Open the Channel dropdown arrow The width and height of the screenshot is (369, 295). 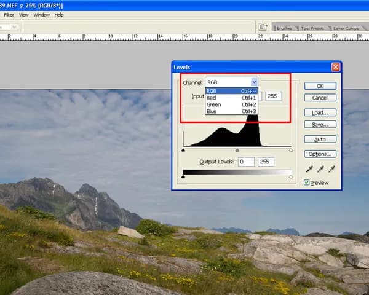click(x=254, y=82)
